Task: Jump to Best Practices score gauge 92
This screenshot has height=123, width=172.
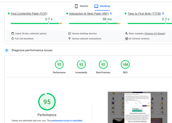Action: [103, 64]
